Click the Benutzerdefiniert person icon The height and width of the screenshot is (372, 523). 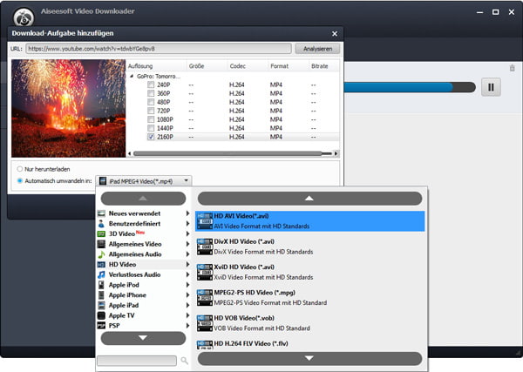click(101, 224)
